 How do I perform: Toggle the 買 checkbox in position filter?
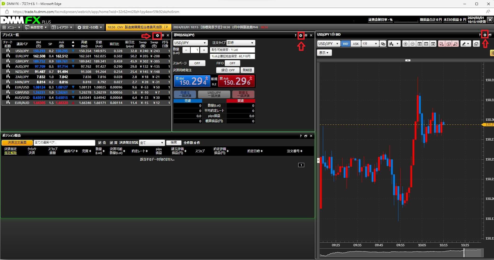pyautogui.click(x=112, y=143)
